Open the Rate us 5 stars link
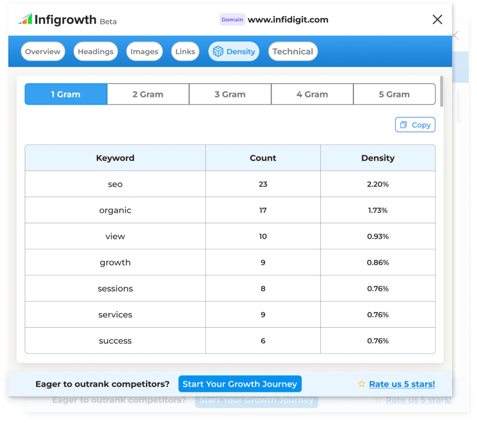This screenshot has height=423, width=477. 402,384
